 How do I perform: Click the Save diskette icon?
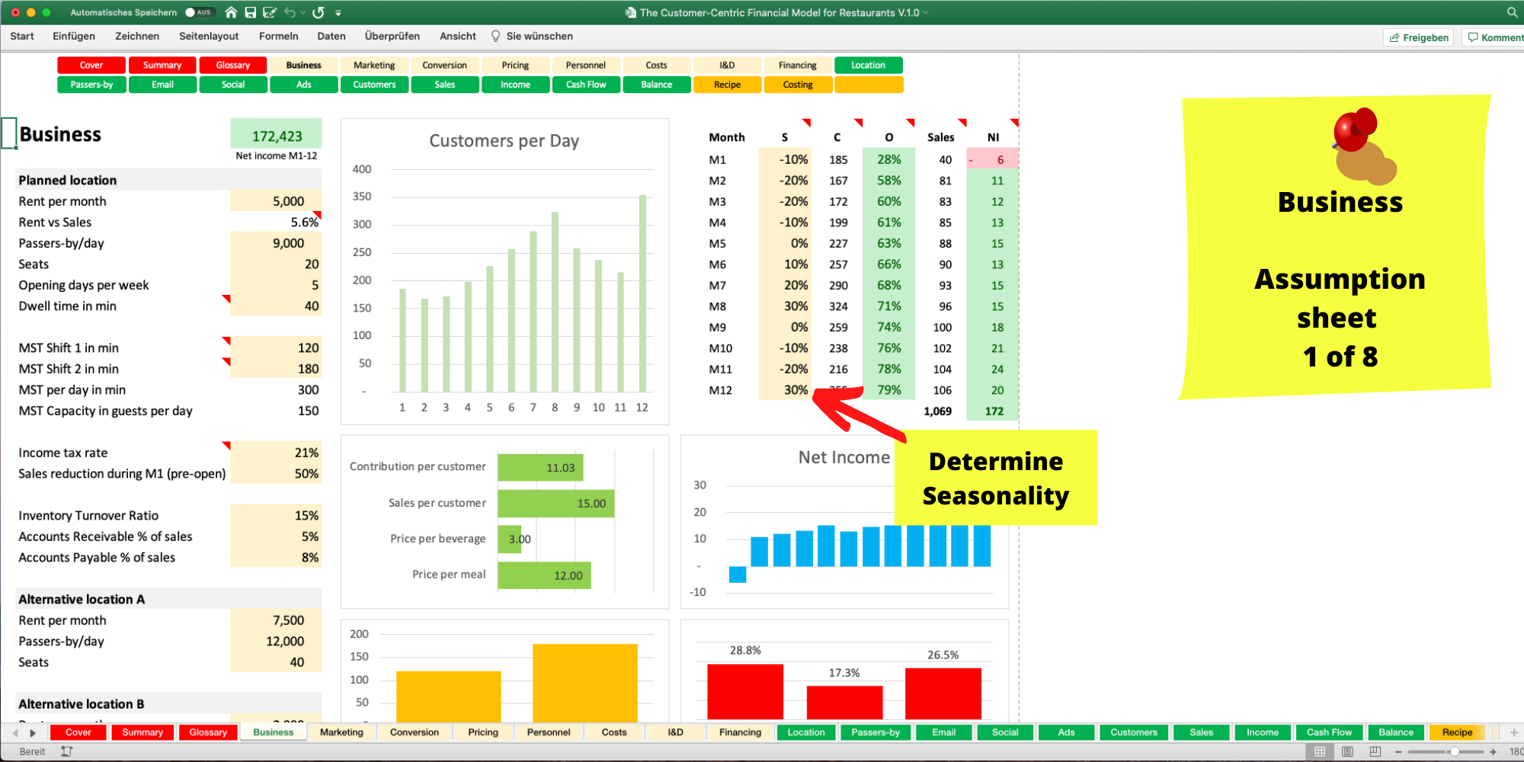tap(250, 12)
